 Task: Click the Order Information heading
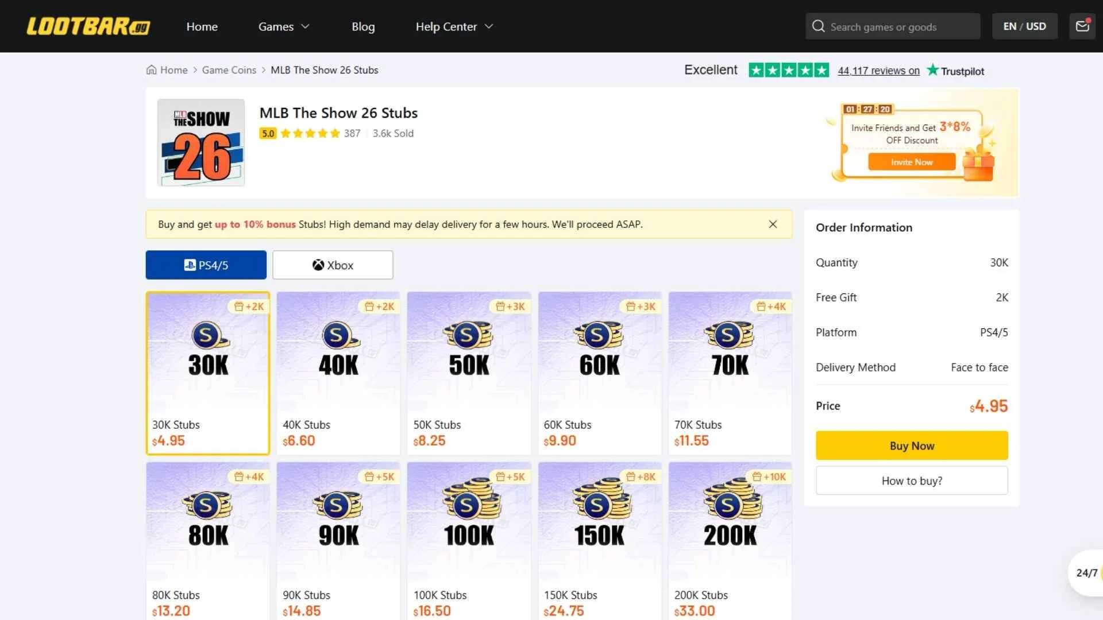click(864, 227)
